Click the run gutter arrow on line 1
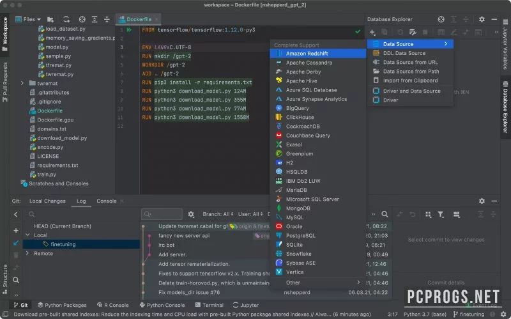The height and width of the screenshot is (319, 511). tap(129, 29)
